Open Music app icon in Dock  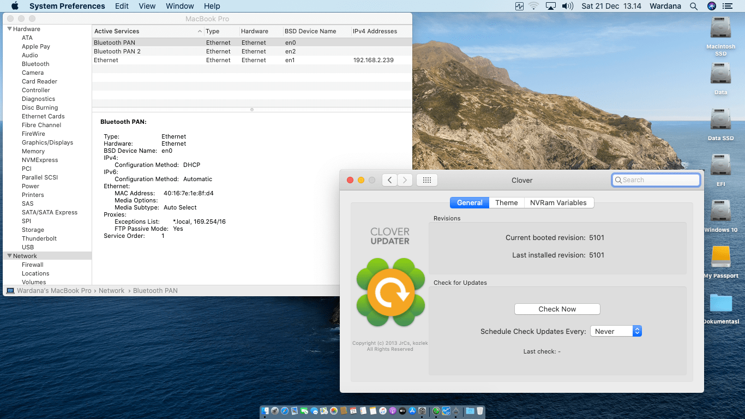click(383, 411)
